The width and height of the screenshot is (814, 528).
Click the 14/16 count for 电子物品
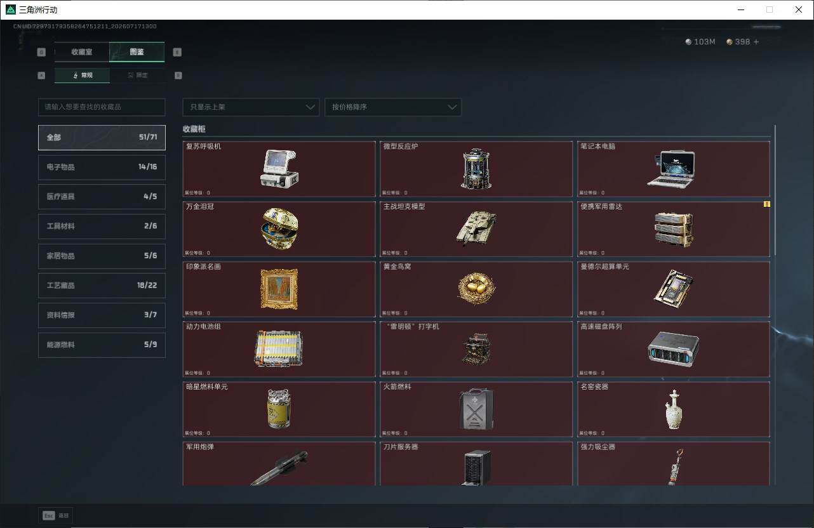147,167
